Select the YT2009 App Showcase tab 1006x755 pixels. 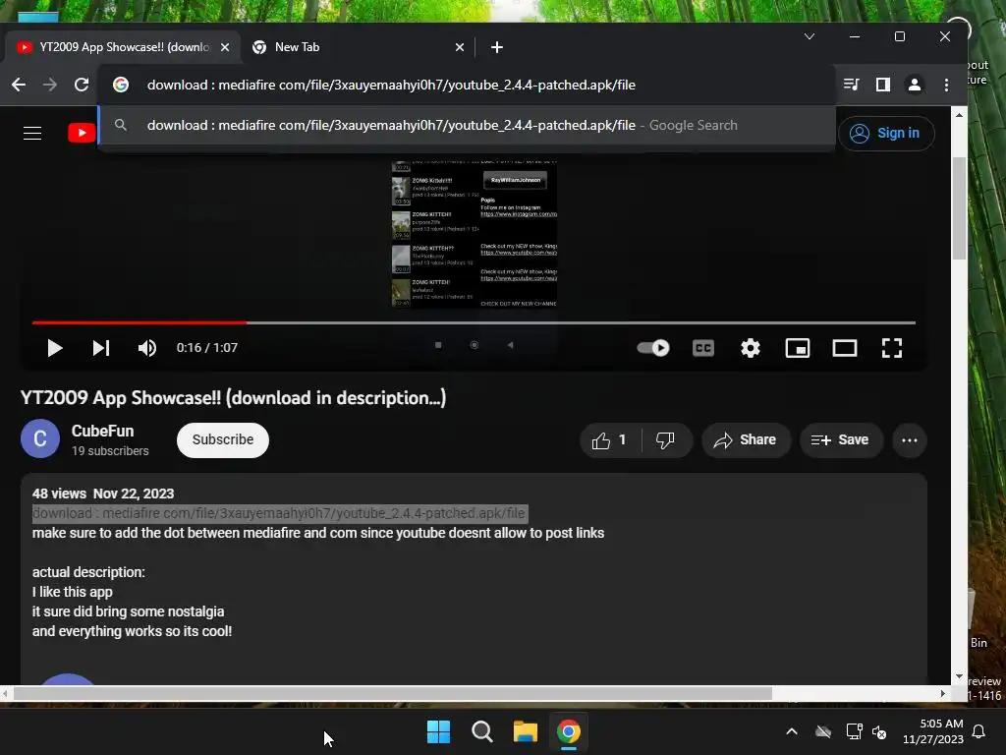pyautogui.click(x=122, y=47)
